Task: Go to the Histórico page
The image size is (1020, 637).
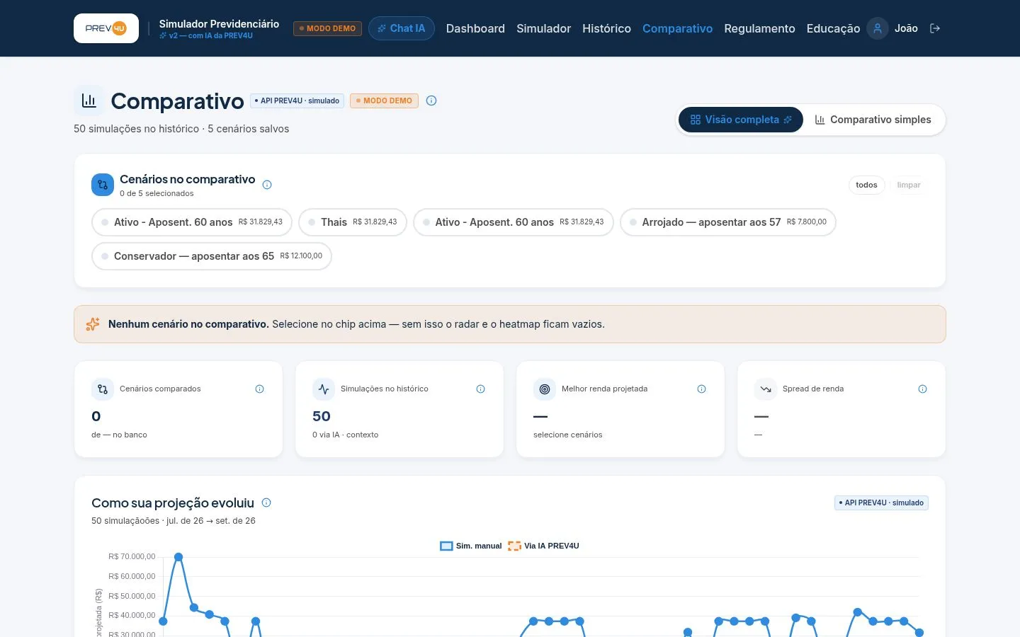Action: pyautogui.click(x=606, y=28)
